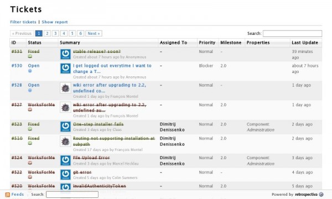This screenshot has height=199, width=332.
Task: Click avatar icon for ticket #530
Action: coord(65,69)
